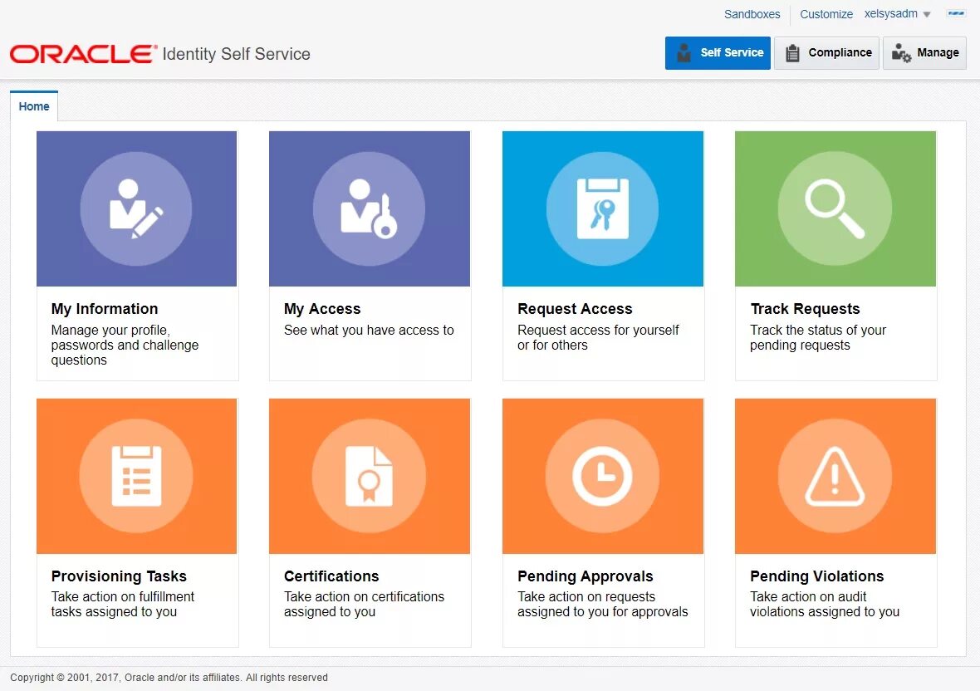The image size is (980, 691).
Task: Switch to the Compliance section
Action: (826, 53)
